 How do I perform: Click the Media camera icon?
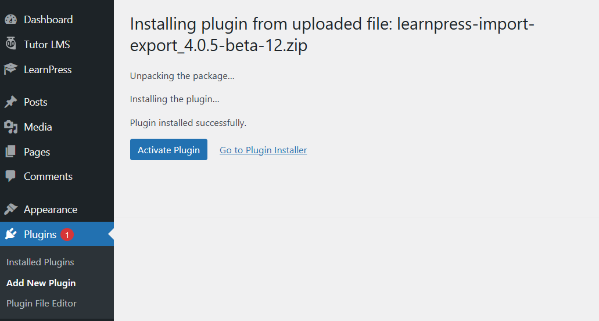[10, 127]
